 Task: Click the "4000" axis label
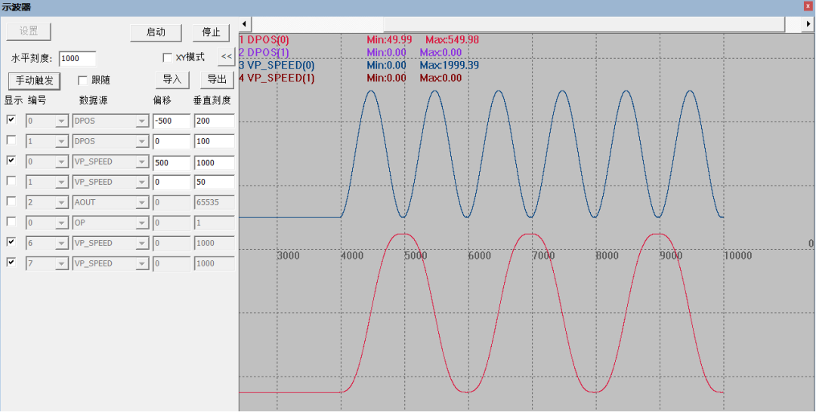[x=351, y=256]
